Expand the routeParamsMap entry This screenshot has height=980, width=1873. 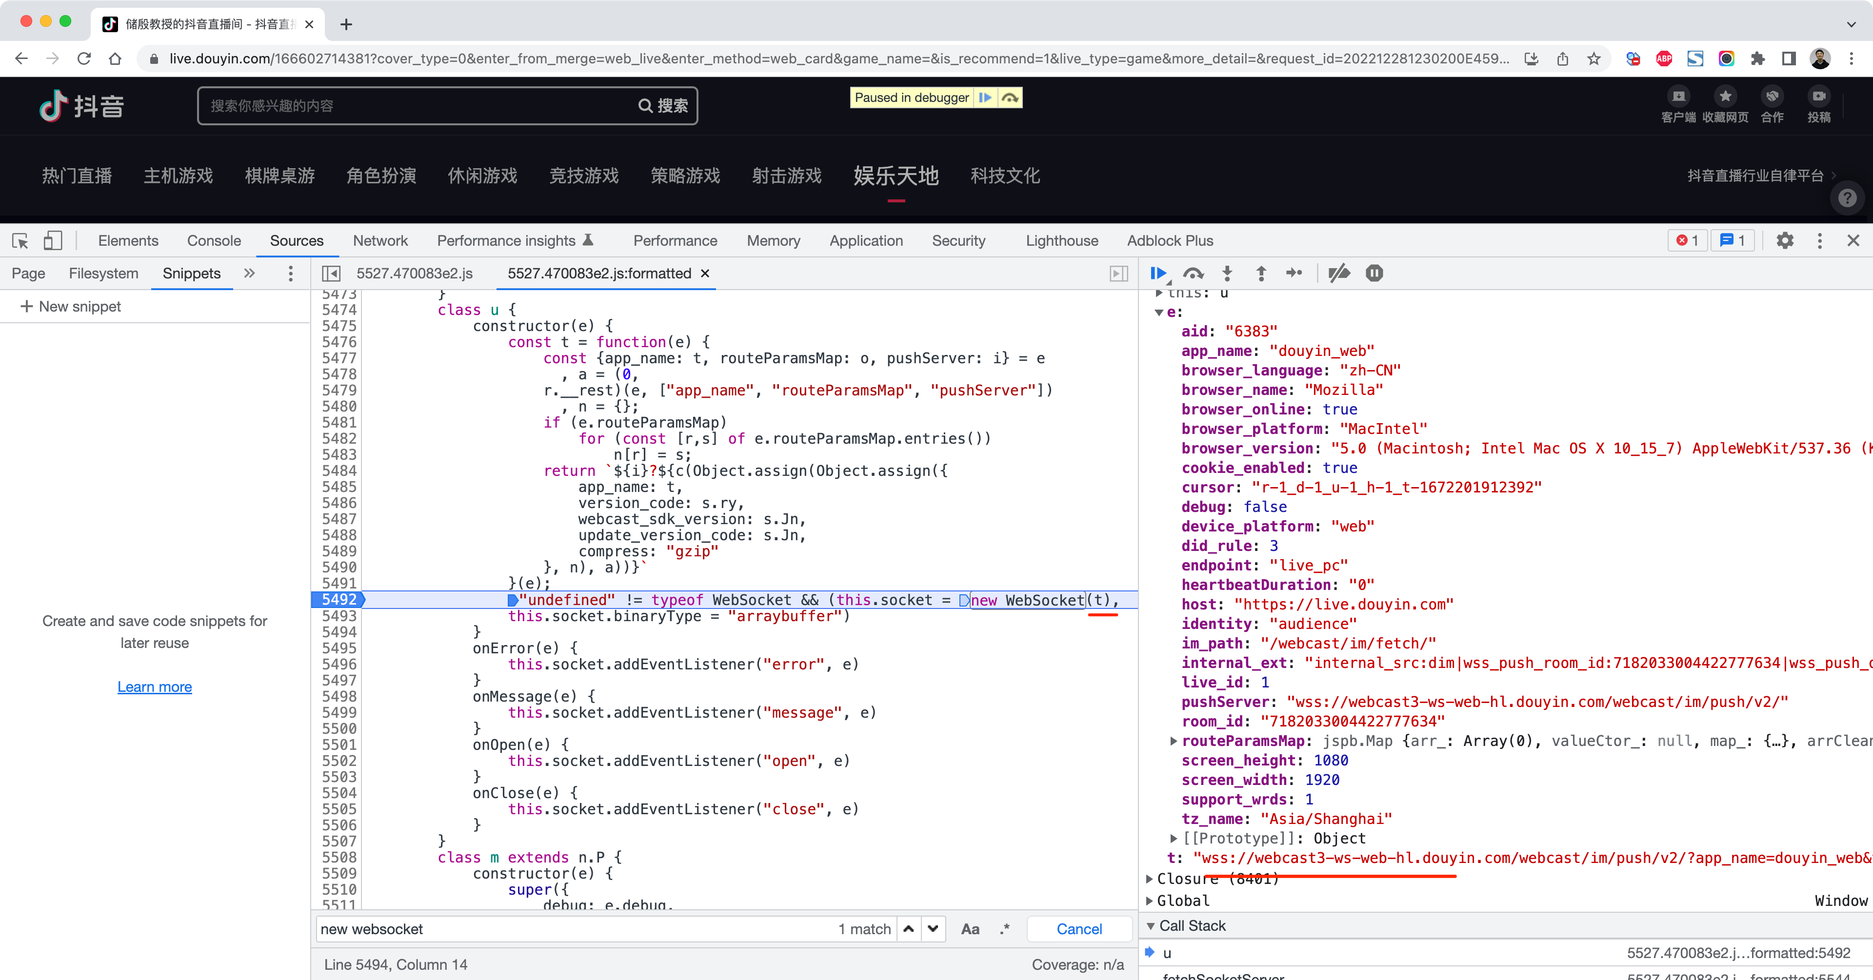coord(1174,741)
